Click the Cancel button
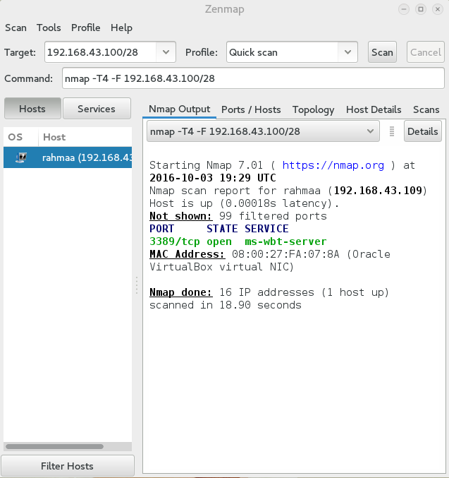This screenshot has height=478, width=449. pos(426,52)
